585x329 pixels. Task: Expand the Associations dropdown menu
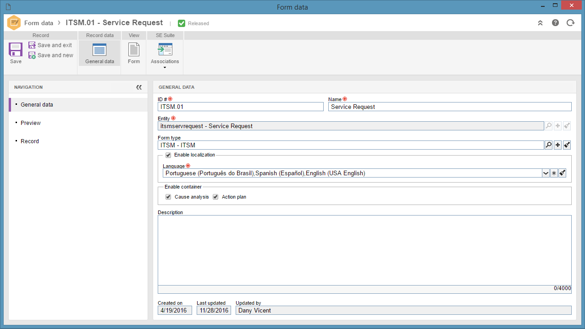pos(165,68)
